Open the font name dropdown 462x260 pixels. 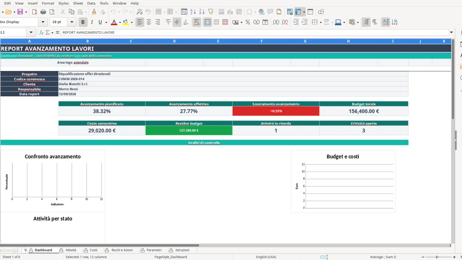43,22
